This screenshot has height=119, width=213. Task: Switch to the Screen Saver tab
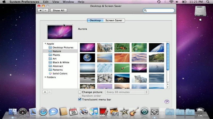(114, 20)
